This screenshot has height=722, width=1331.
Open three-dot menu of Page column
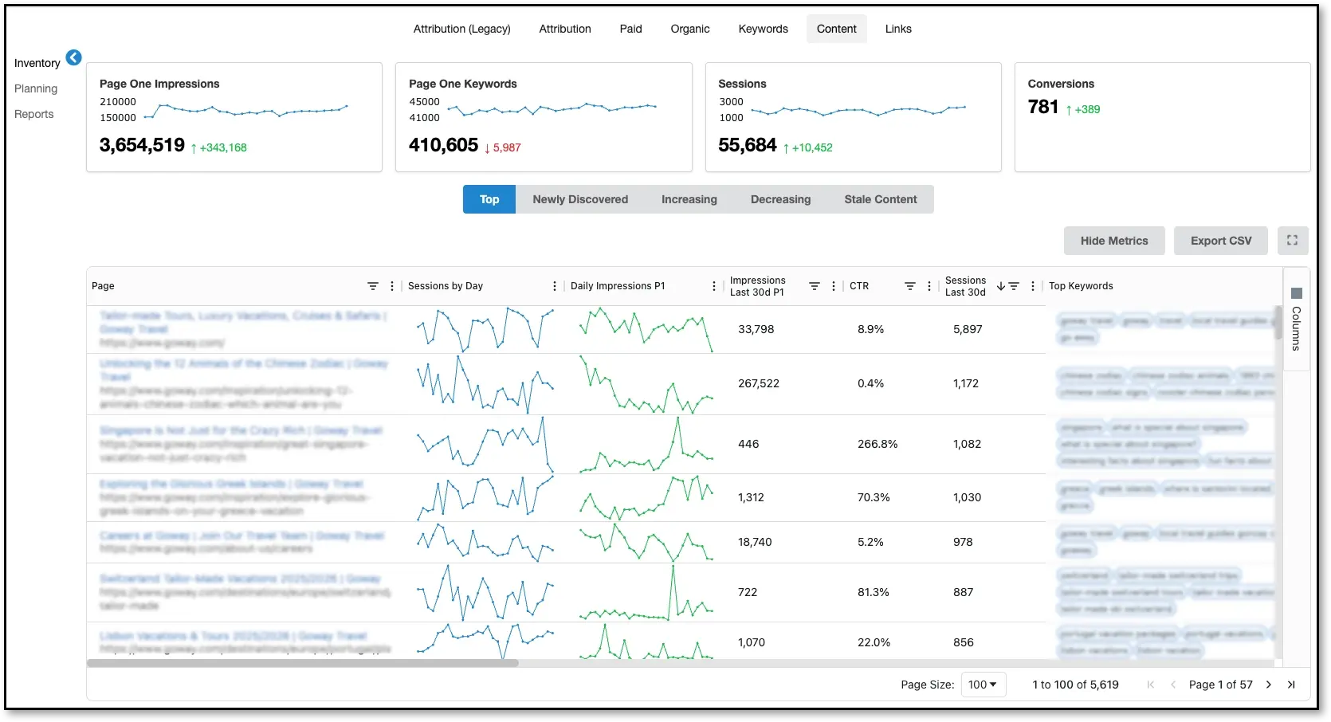(x=392, y=286)
